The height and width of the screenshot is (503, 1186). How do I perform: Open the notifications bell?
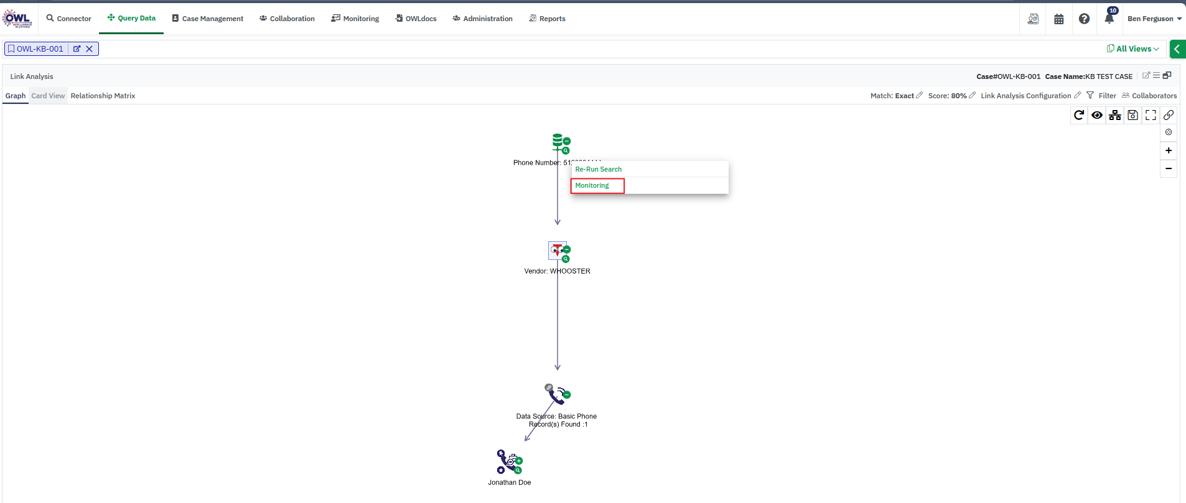pos(1109,19)
